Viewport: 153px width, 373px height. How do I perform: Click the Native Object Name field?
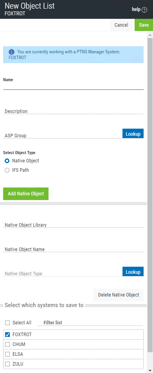73,249
